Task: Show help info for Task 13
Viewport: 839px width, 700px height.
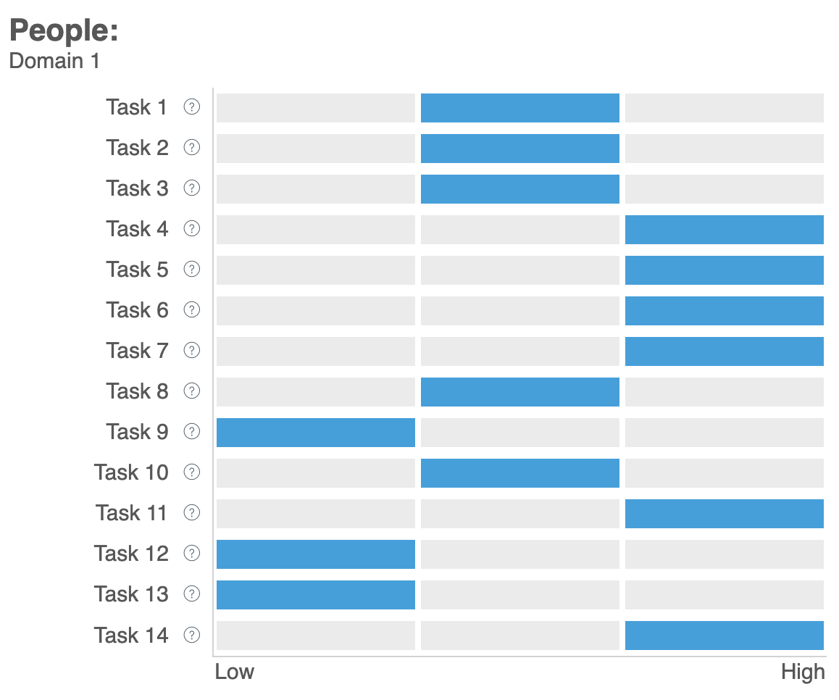Action: (191, 594)
